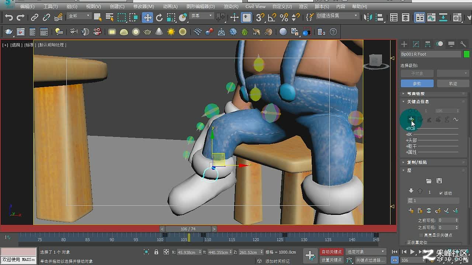Click frame 120 on the timeline
Viewport: 472px width, 265px height.
256,240
